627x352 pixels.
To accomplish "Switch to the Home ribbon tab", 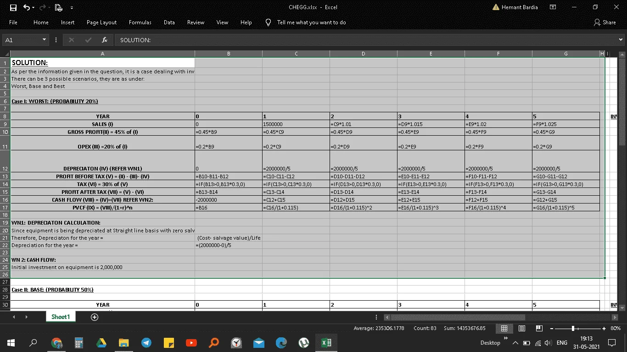I will tap(41, 22).
